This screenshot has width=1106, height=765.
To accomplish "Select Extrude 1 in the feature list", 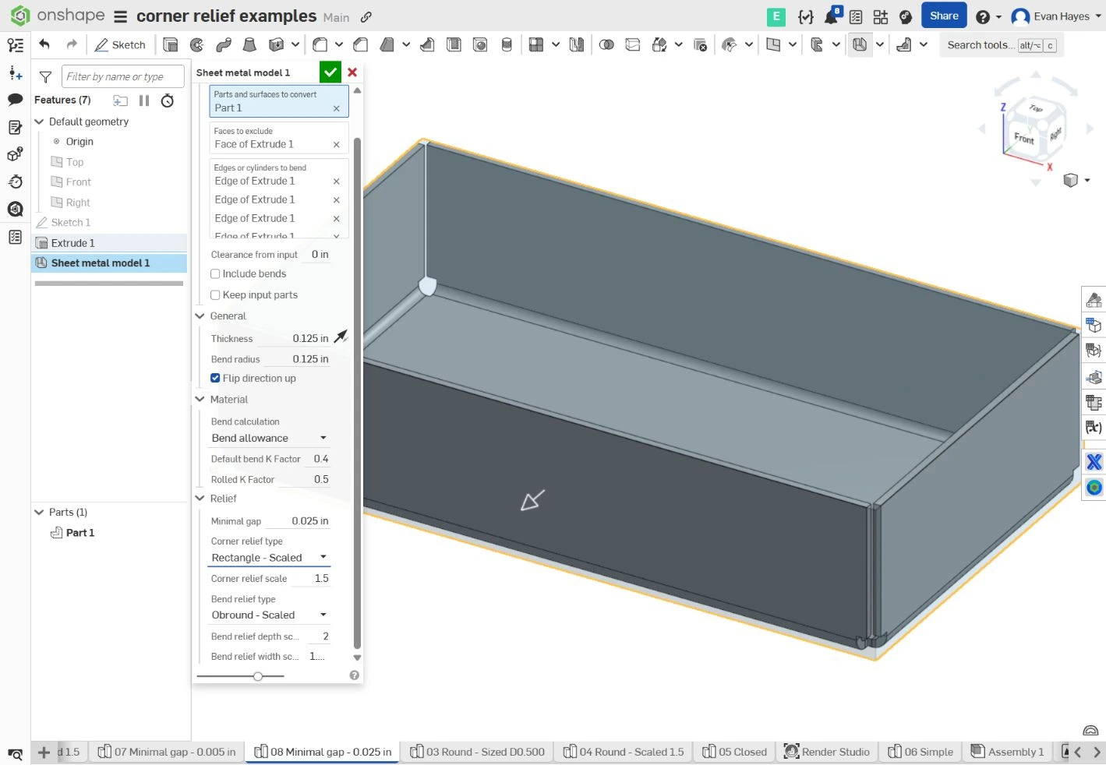I will pyautogui.click(x=109, y=243).
